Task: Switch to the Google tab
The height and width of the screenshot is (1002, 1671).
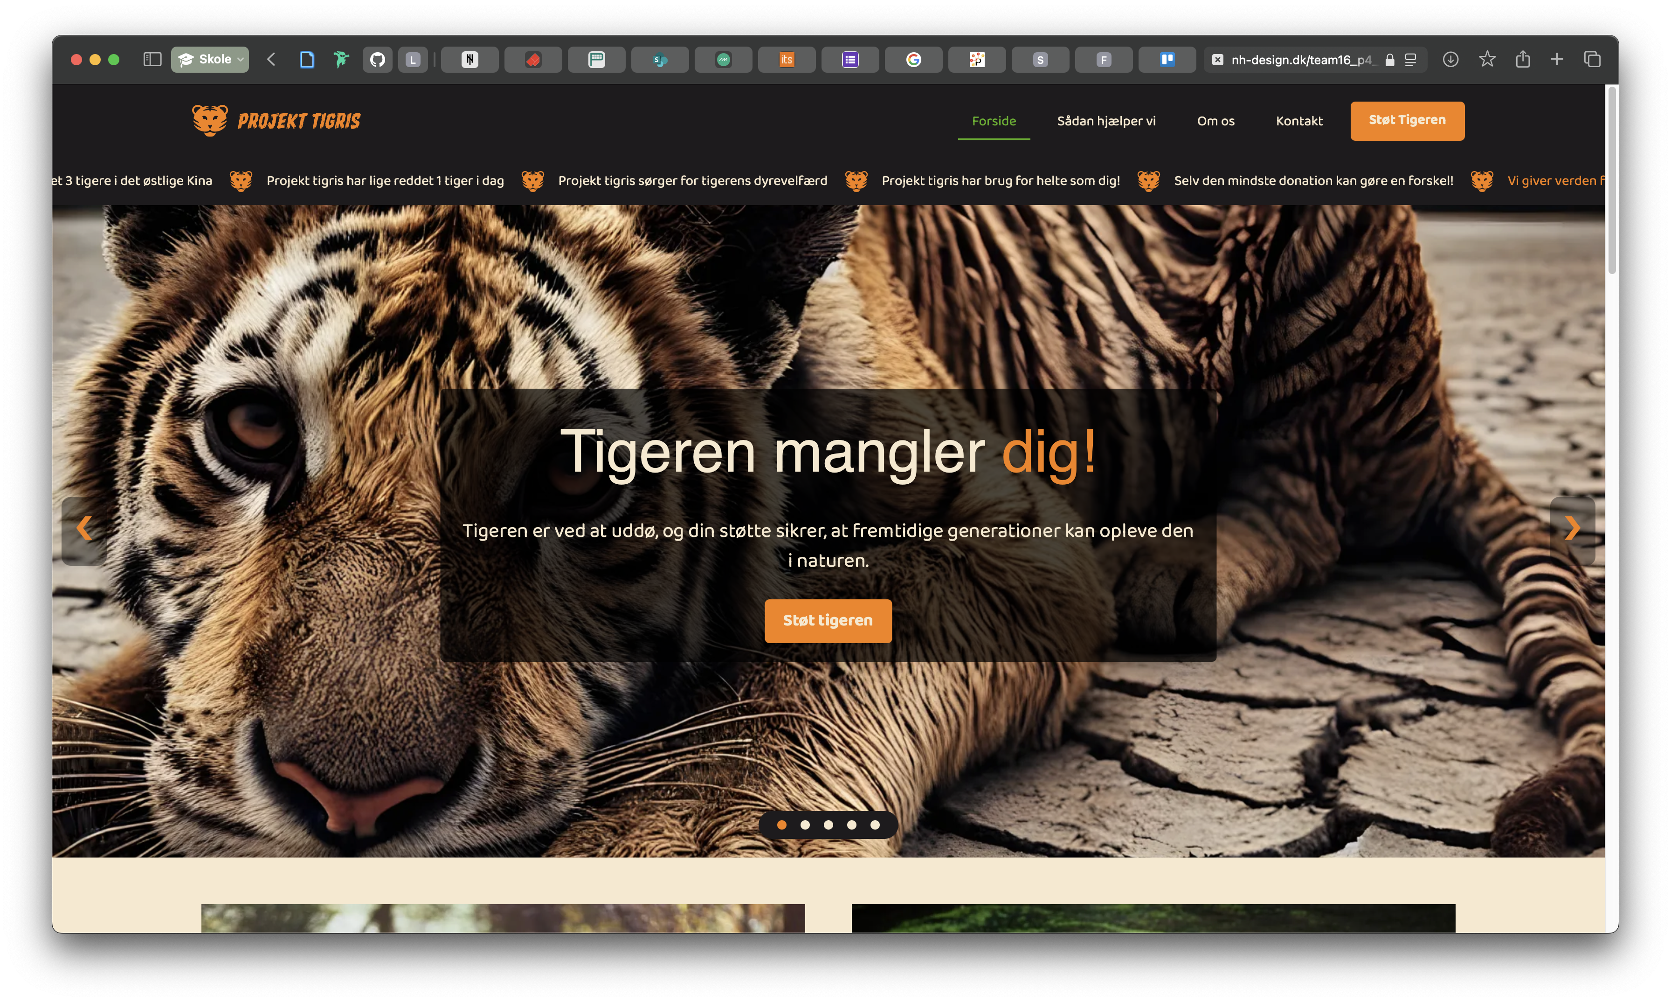Action: tap(913, 59)
